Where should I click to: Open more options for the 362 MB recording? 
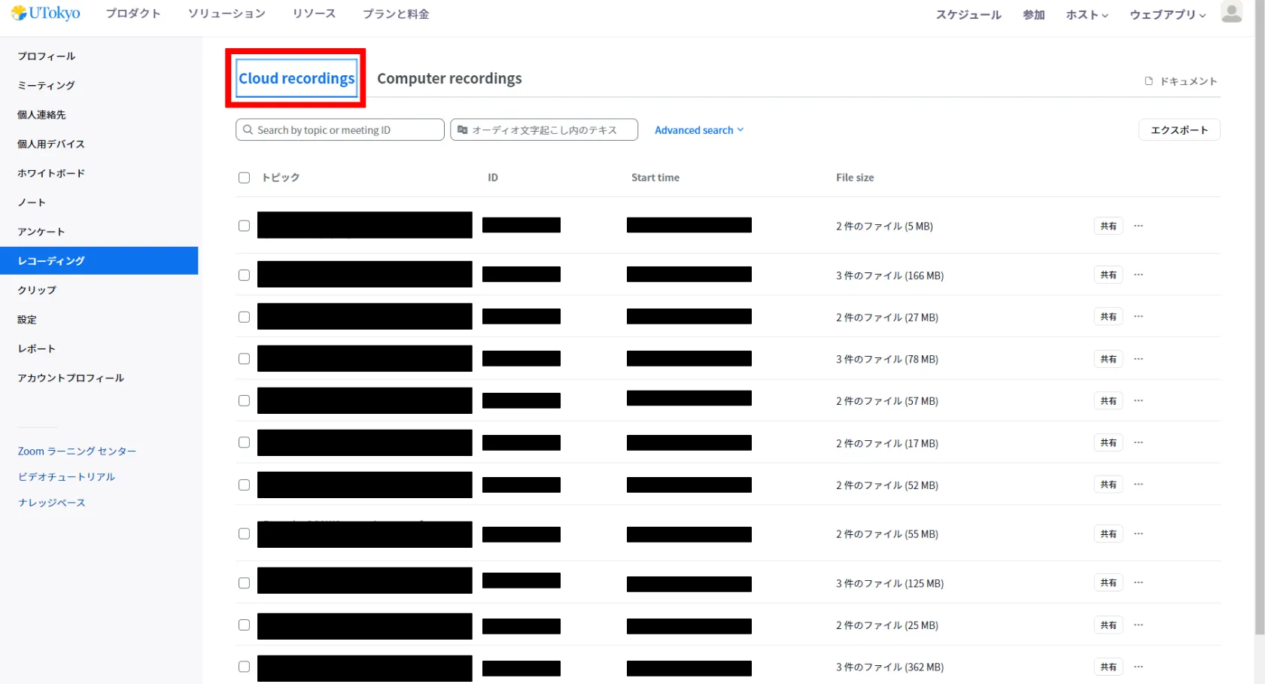click(x=1138, y=667)
